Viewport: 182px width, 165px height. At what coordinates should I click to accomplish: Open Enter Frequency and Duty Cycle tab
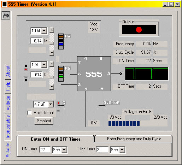(x=134, y=139)
